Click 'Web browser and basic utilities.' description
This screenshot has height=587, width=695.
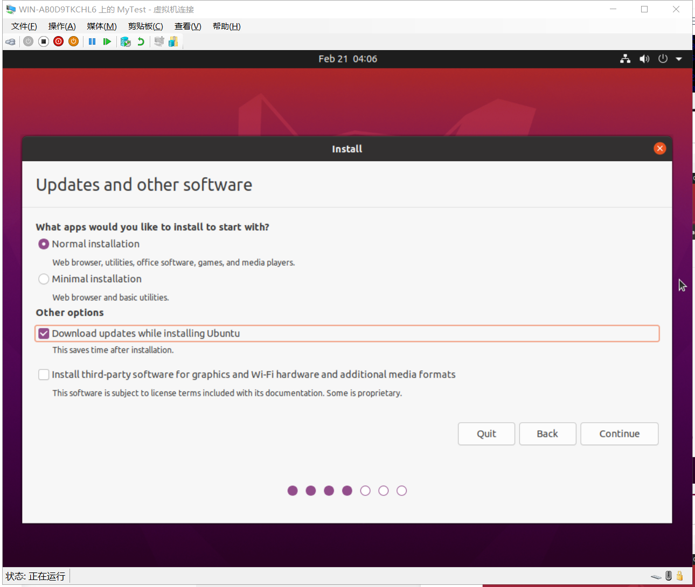(x=110, y=297)
